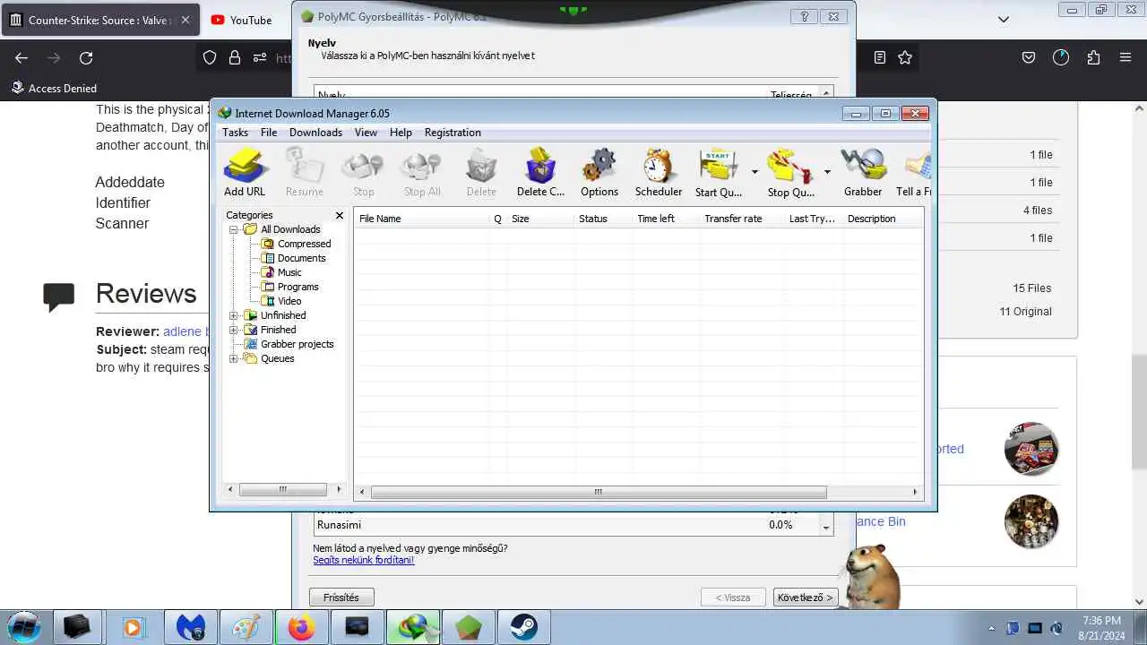Click the browser back arrow
Image resolution: width=1147 pixels, height=645 pixels.
pos(22,57)
